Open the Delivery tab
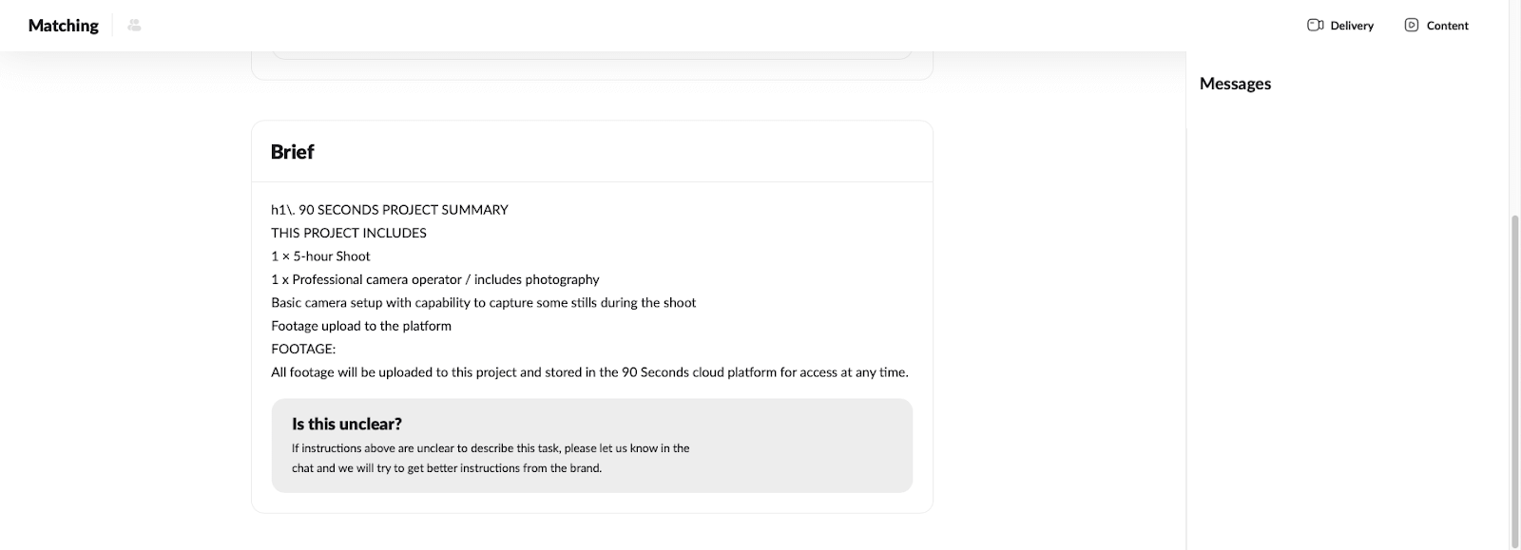The image size is (1521, 550). pyautogui.click(x=1351, y=26)
